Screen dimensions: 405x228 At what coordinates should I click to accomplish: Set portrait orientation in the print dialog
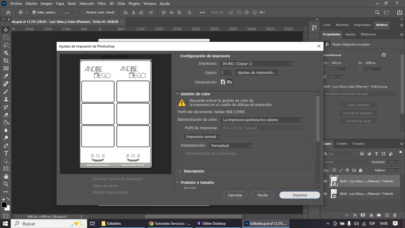click(x=223, y=82)
